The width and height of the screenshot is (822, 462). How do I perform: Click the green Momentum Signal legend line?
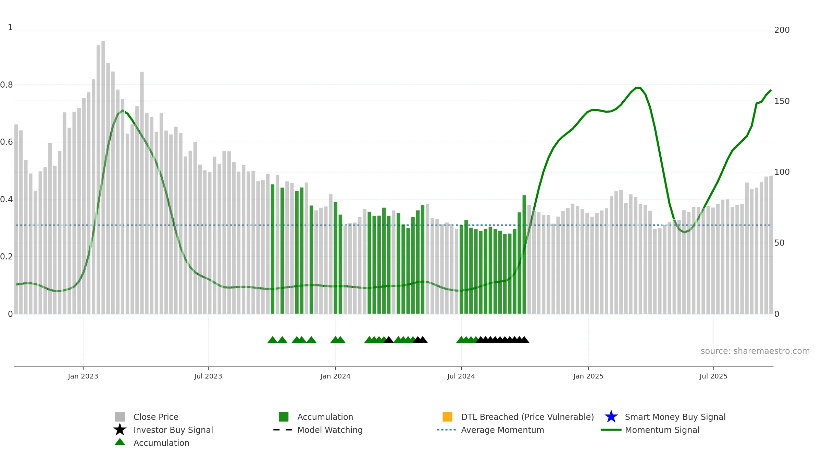611,430
